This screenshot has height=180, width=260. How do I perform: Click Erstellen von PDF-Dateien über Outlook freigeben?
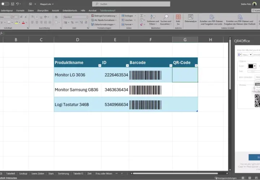coord(239,20)
